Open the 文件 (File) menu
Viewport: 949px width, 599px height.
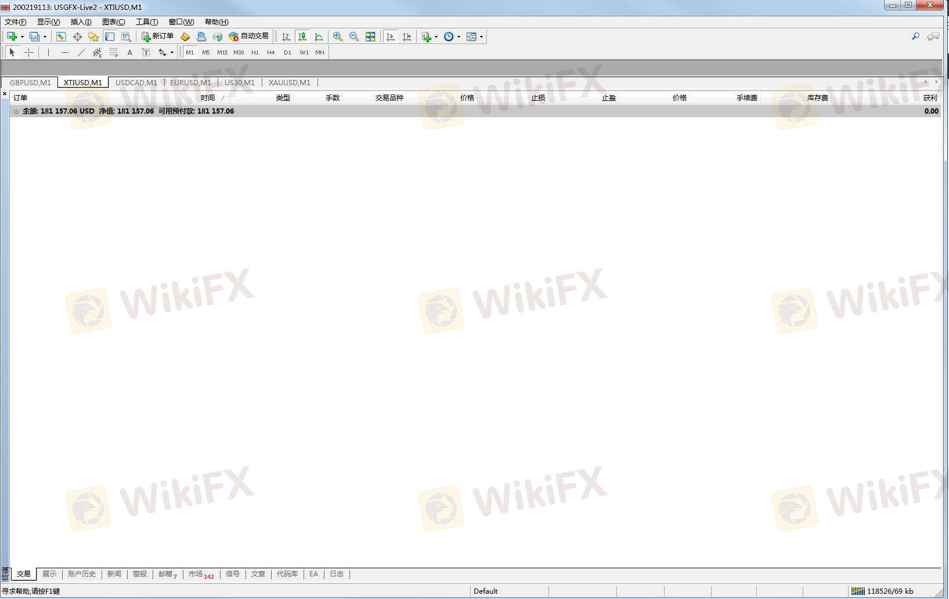point(16,22)
